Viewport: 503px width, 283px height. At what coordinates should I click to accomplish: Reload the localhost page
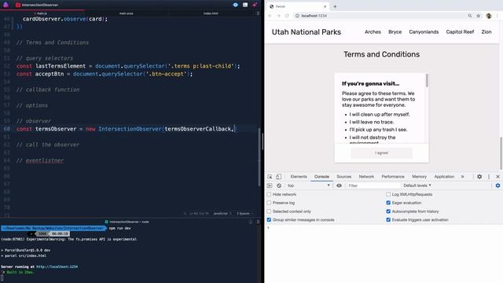pyautogui.click(x=287, y=16)
